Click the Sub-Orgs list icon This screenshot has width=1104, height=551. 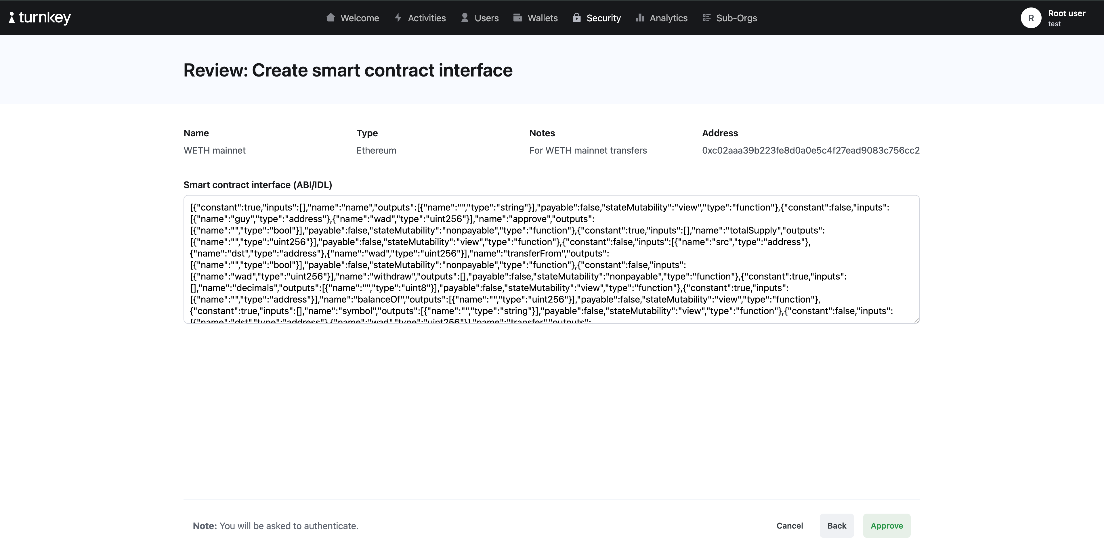tap(707, 18)
